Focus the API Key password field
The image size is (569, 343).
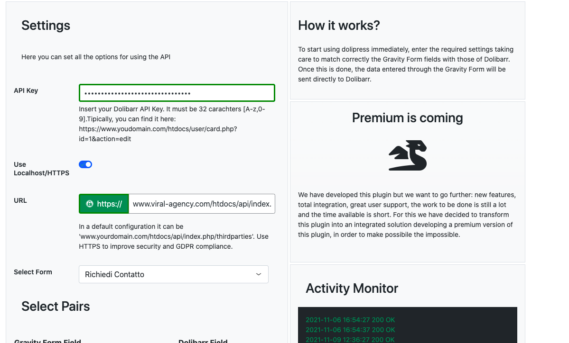(x=177, y=93)
